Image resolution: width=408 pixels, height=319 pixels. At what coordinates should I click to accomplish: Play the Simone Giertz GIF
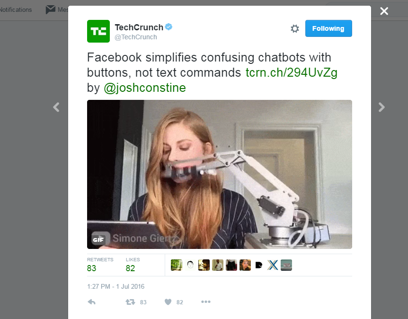pos(219,174)
